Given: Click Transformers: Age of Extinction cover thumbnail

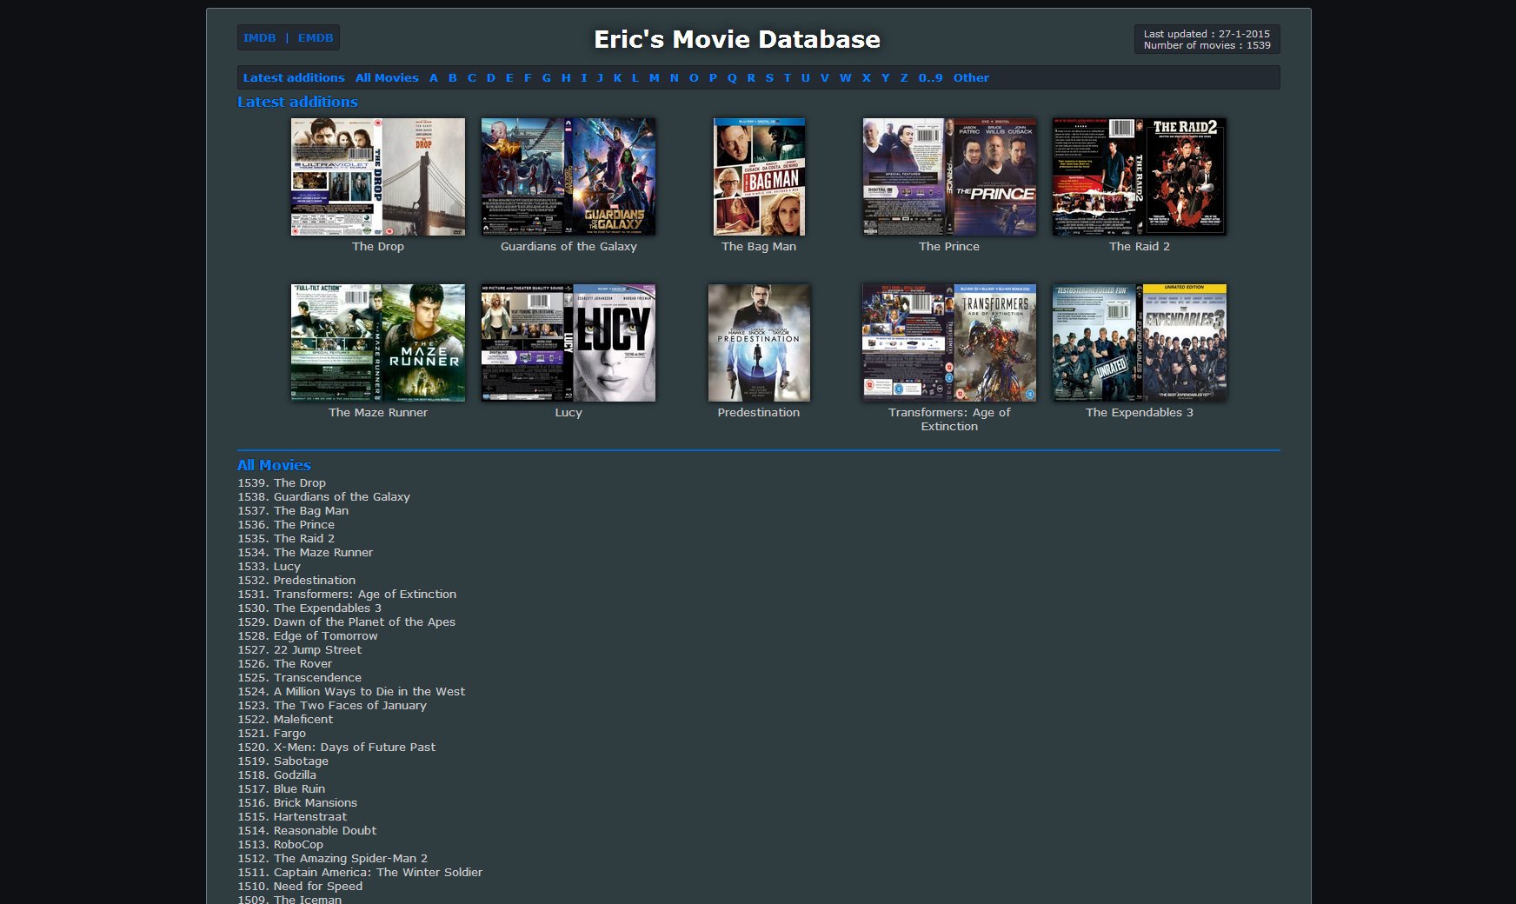Looking at the screenshot, I should [949, 343].
